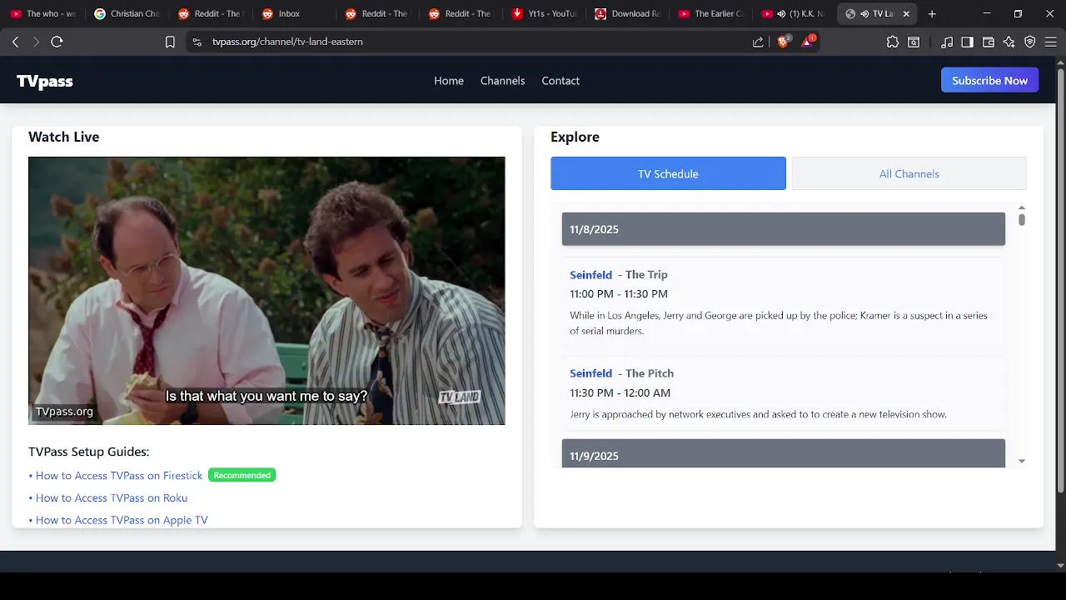This screenshot has width=1066, height=600.
Task: Open the Brave VPN shield icon
Action: pyautogui.click(x=1030, y=42)
